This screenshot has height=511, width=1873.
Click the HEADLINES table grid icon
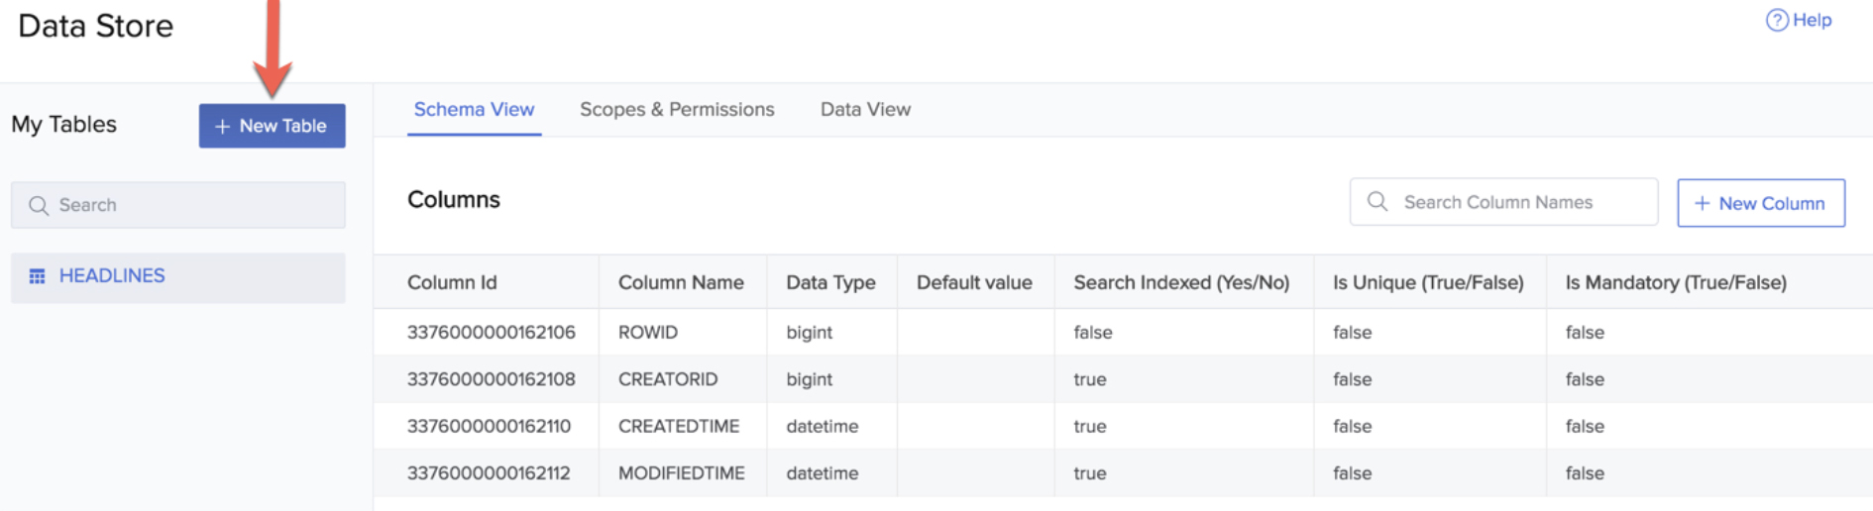coord(38,276)
